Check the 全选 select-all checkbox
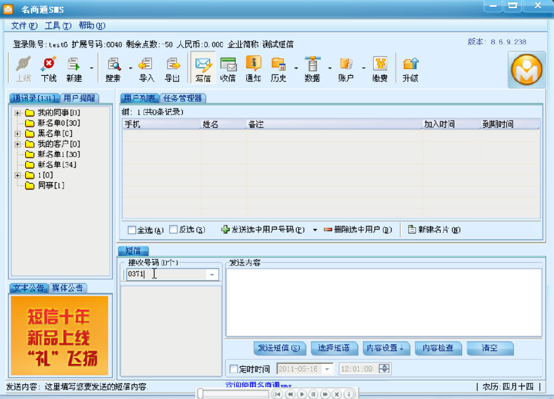This screenshot has width=554, height=399. pyautogui.click(x=132, y=230)
